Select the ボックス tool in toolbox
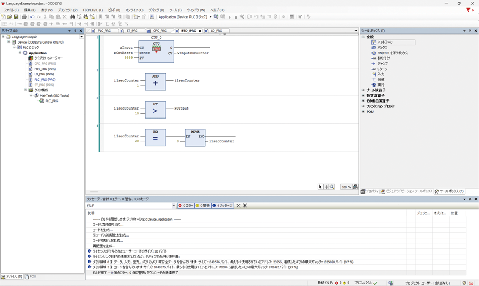This screenshot has width=479, height=286. tap(382, 48)
